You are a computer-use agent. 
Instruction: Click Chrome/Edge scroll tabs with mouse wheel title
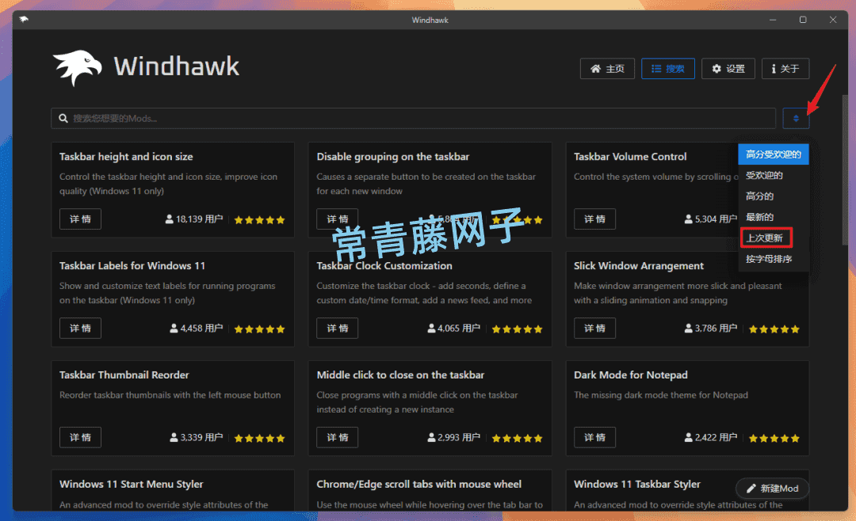coord(418,484)
